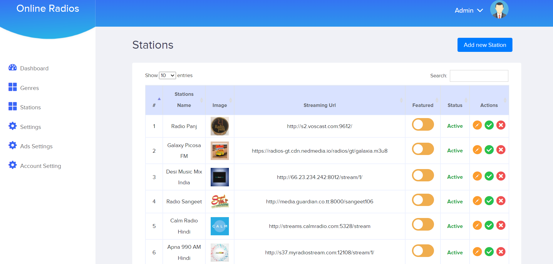553x264 pixels.
Task: Delete Apna 990 AM Hindi station
Action: tap(501, 252)
